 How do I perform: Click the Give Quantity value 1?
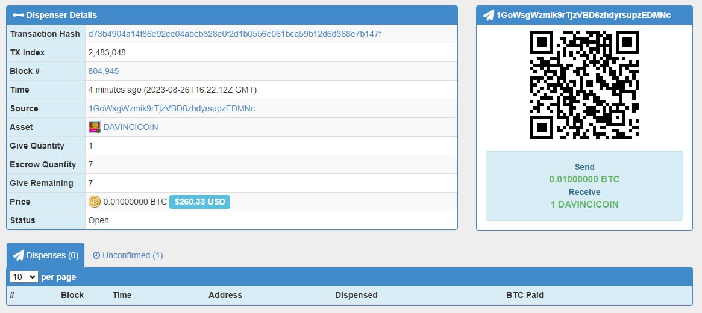click(91, 146)
